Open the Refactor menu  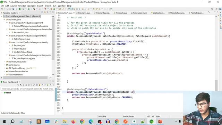coord(22,6)
